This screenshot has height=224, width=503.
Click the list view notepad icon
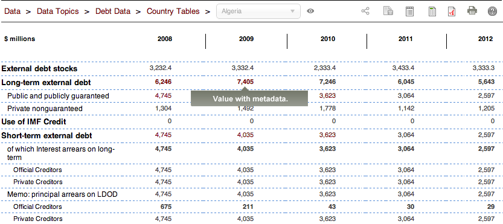(x=409, y=11)
